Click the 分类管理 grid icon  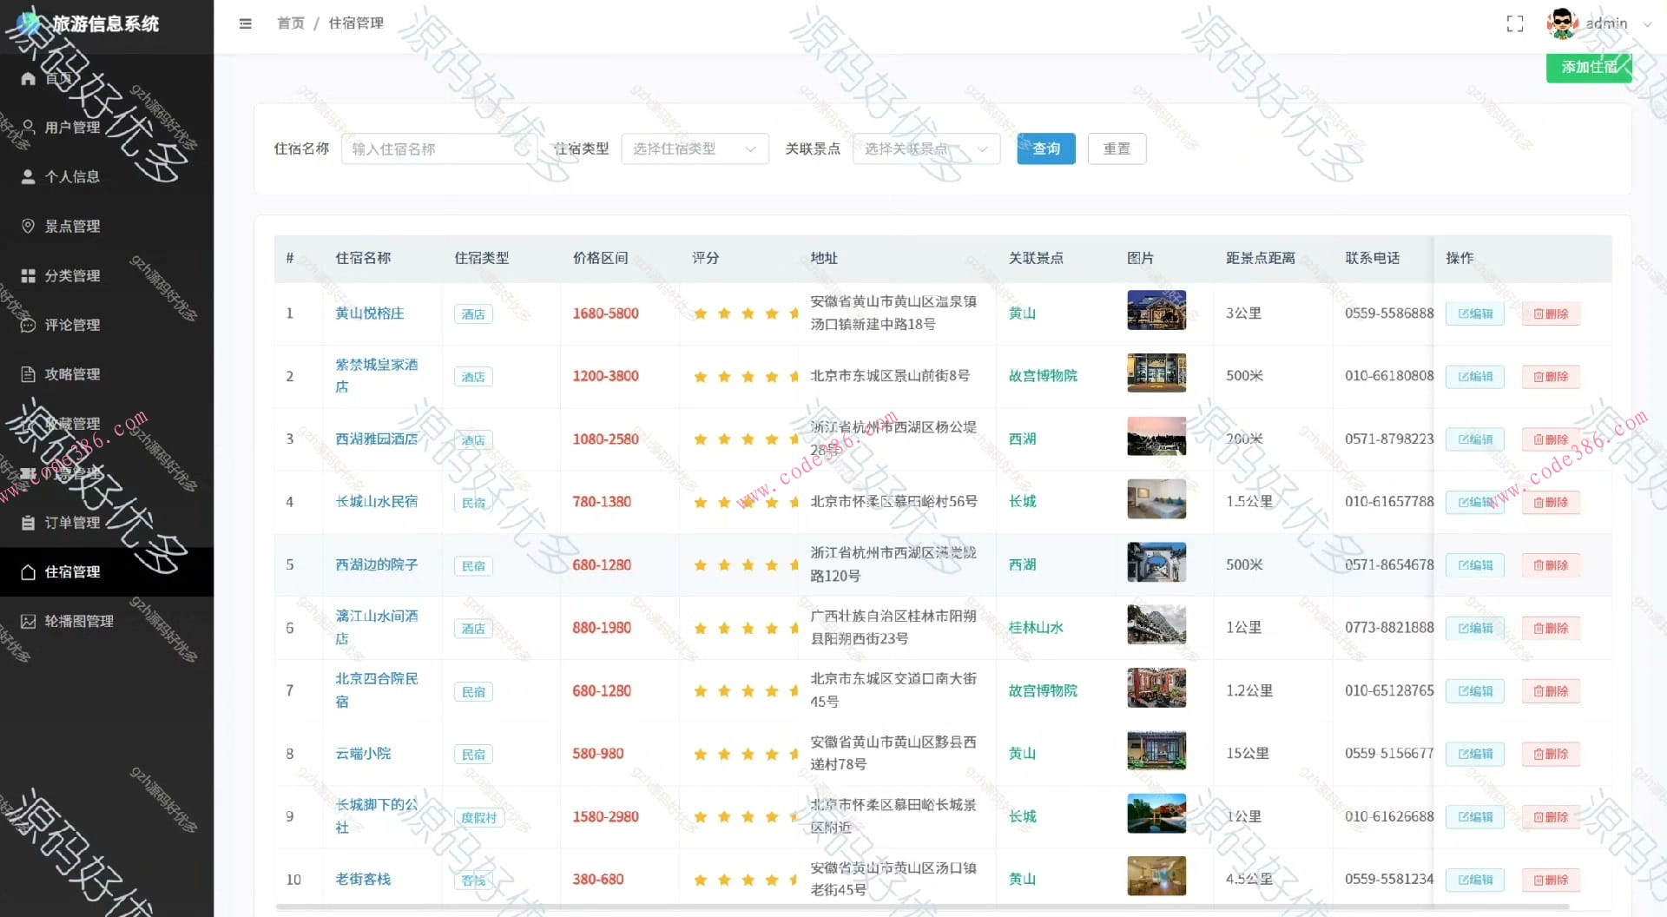[x=29, y=275]
